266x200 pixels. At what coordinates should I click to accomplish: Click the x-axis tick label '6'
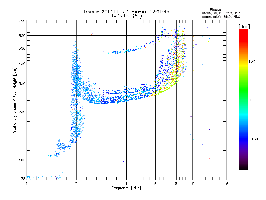point(155,184)
